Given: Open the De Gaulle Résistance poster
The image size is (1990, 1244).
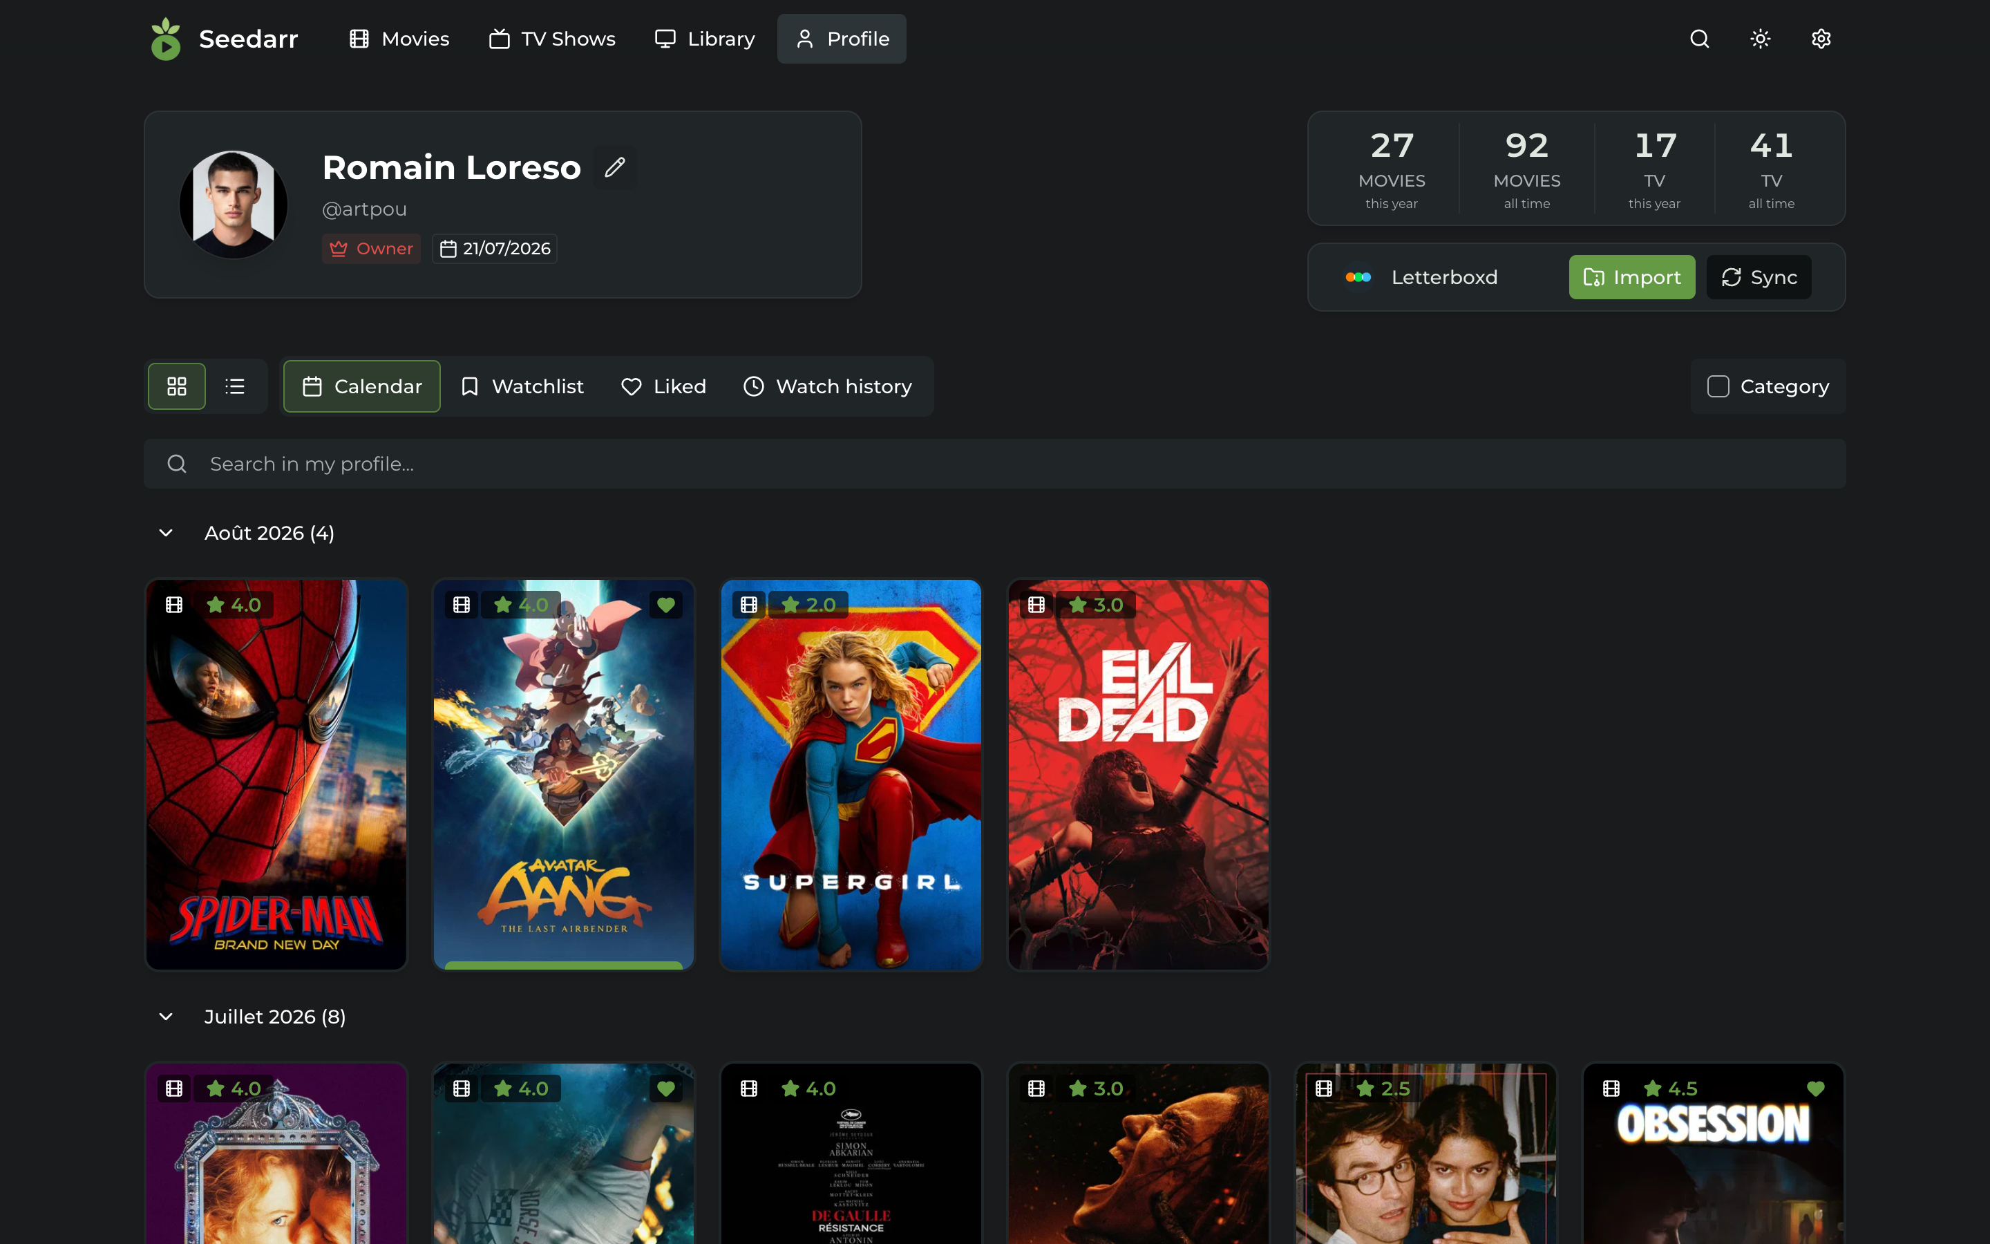Looking at the screenshot, I should click(x=851, y=1154).
